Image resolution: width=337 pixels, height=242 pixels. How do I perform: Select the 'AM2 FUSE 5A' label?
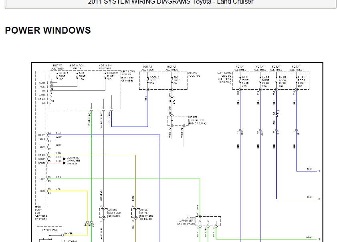coord(177,80)
